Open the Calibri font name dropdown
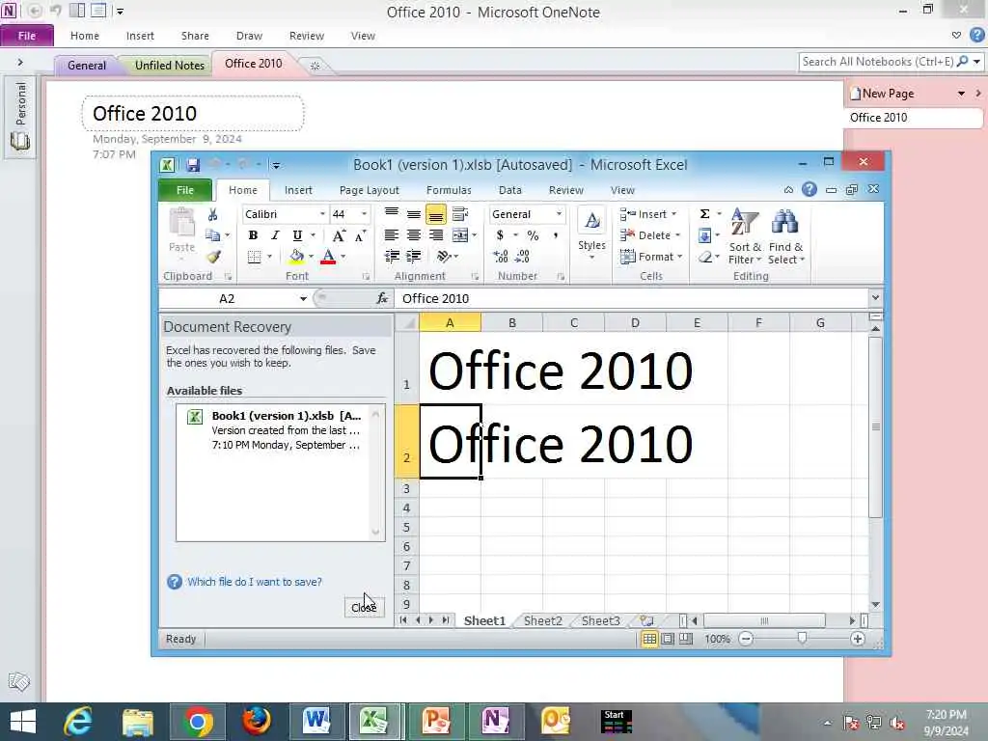The height and width of the screenshot is (741, 988). (x=322, y=214)
